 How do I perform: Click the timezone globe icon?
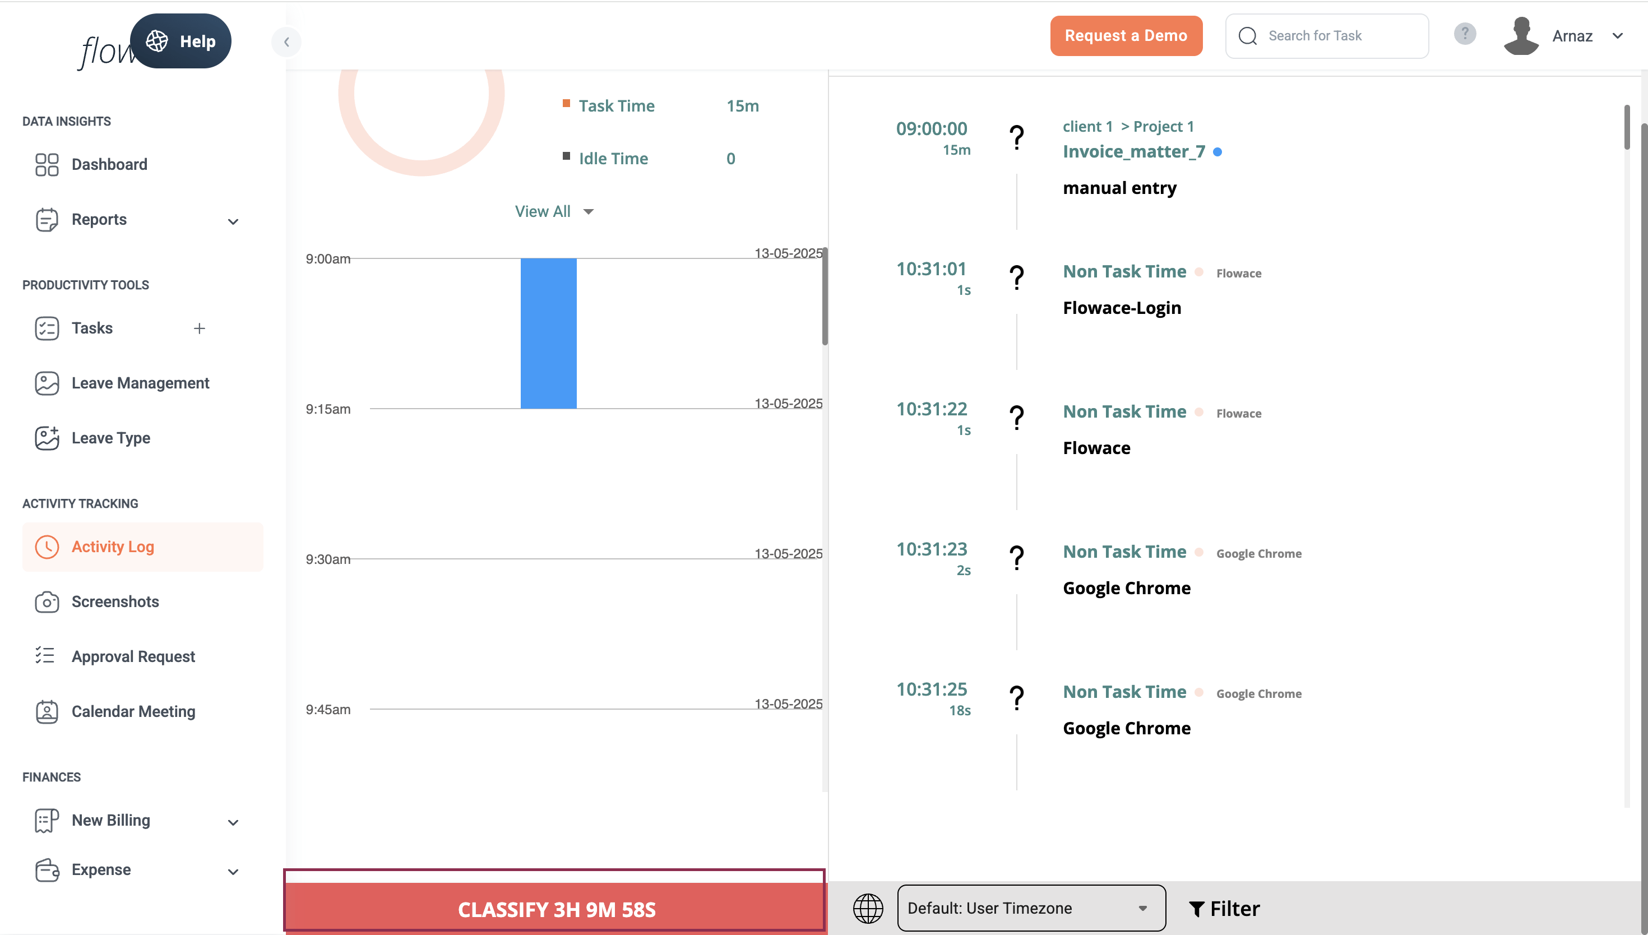click(x=867, y=908)
